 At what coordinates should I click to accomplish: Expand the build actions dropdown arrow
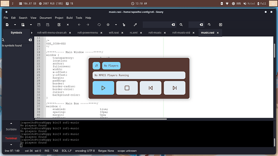[116, 25]
